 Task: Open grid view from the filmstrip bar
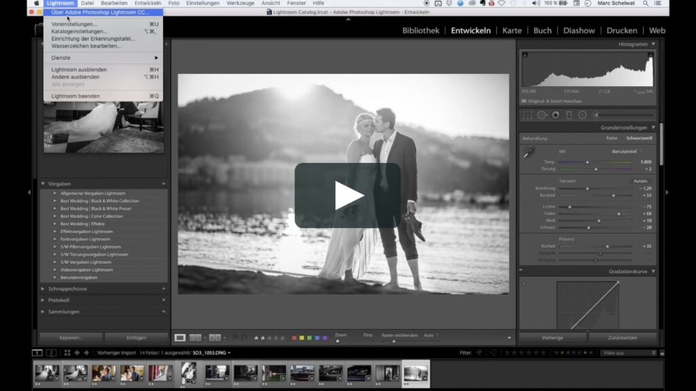click(67, 353)
